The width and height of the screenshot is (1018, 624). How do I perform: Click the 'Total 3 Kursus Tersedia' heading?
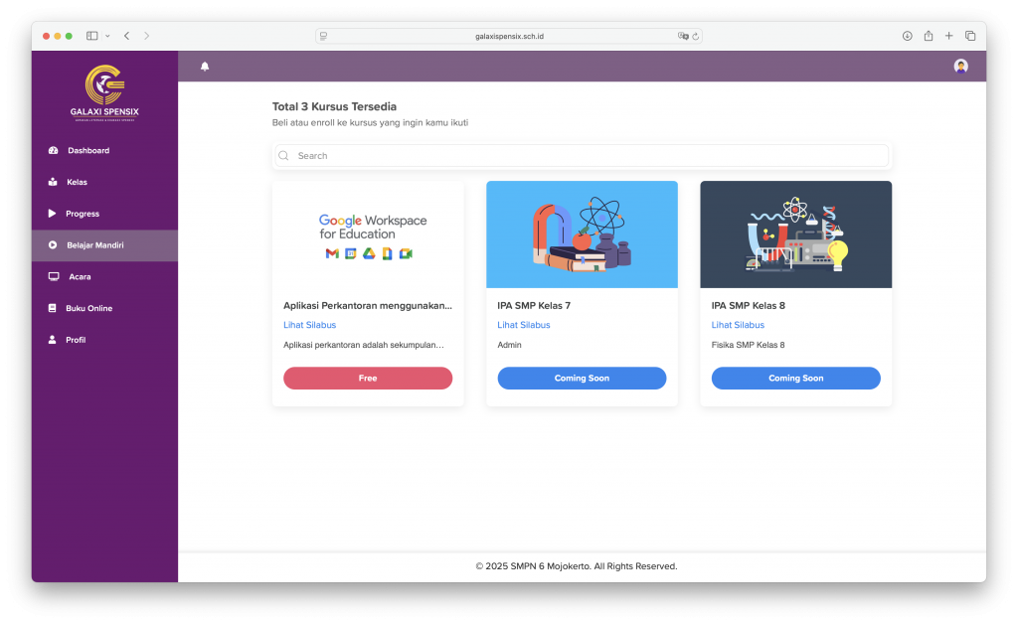(x=334, y=106)
